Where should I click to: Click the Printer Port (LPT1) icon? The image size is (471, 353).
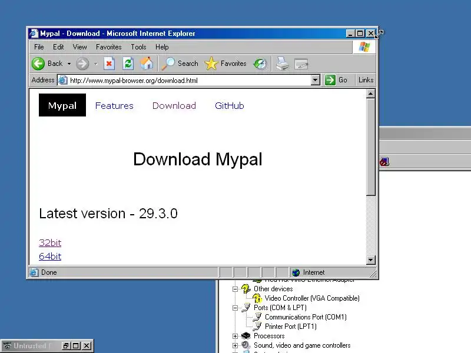[x=257, y=327]
